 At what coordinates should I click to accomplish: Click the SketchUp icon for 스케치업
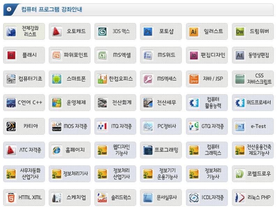pos(56,198)
